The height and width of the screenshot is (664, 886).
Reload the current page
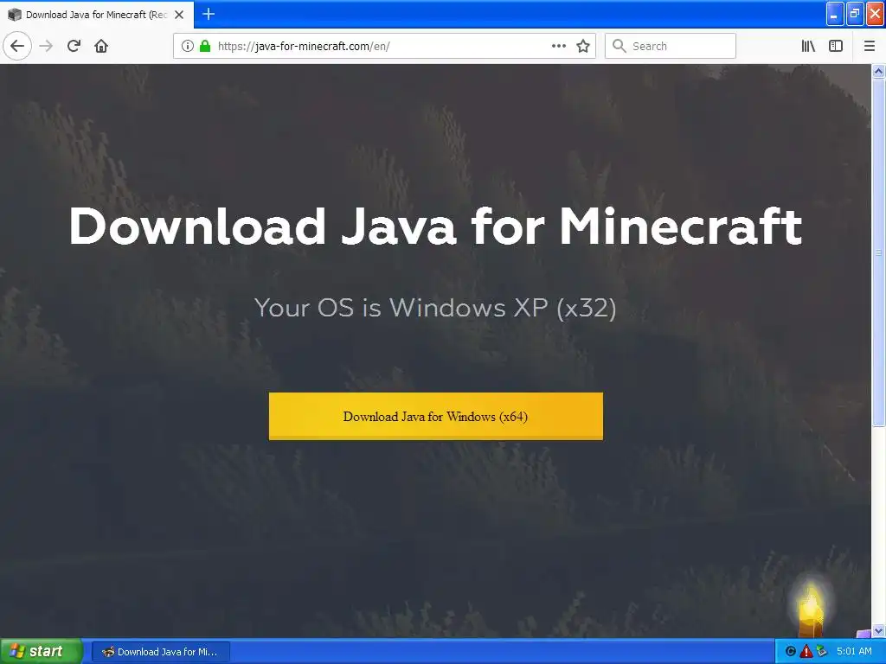coord(74,46)
